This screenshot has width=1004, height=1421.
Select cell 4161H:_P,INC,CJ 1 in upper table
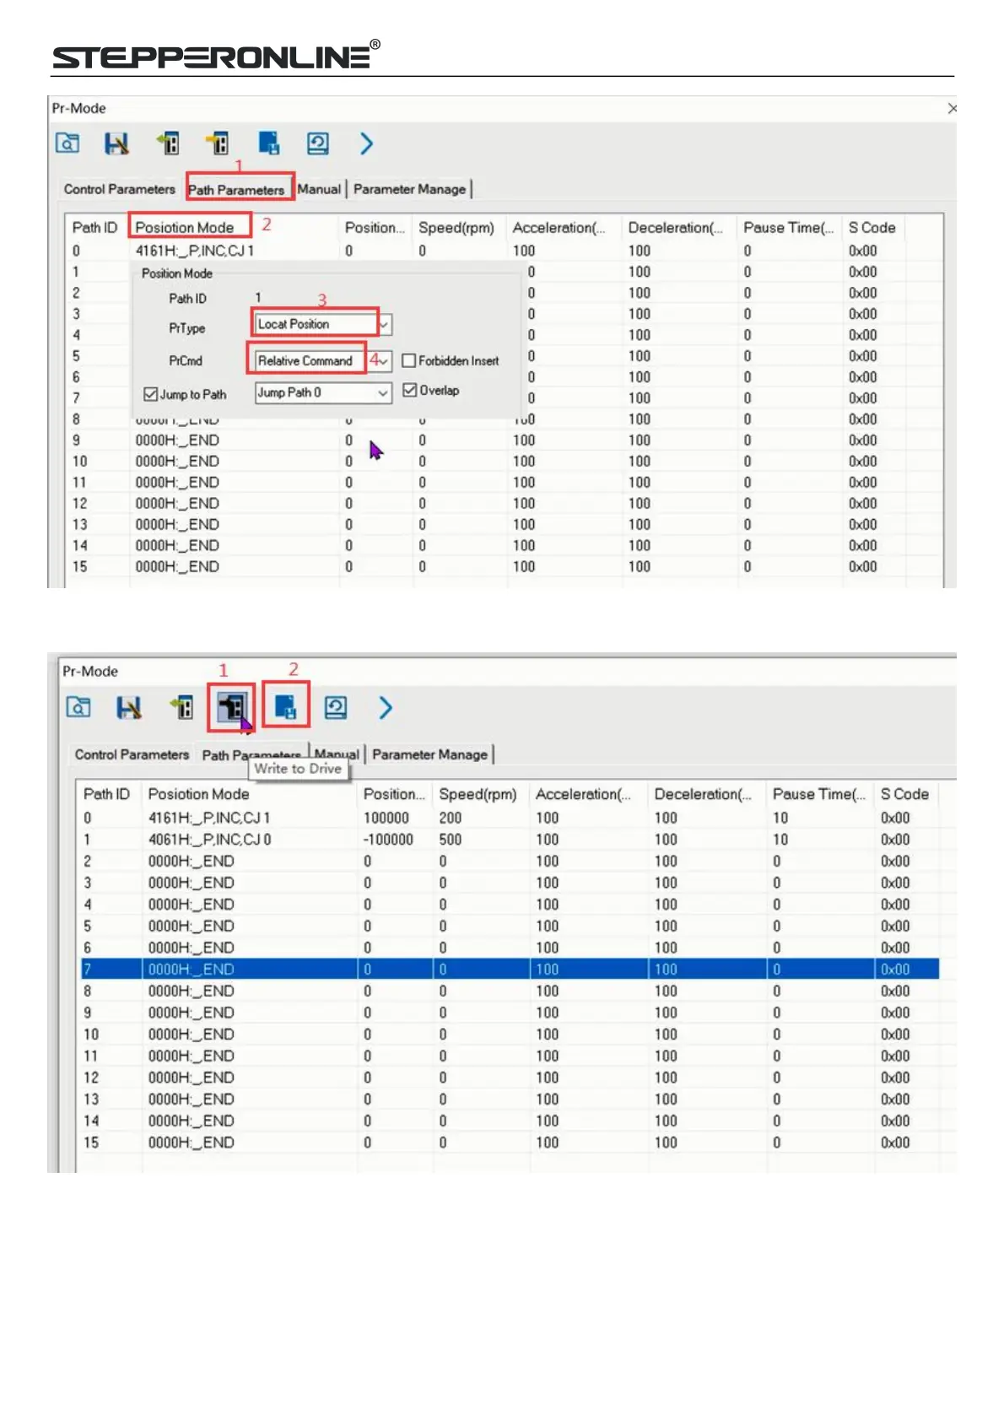pos(194,251)
